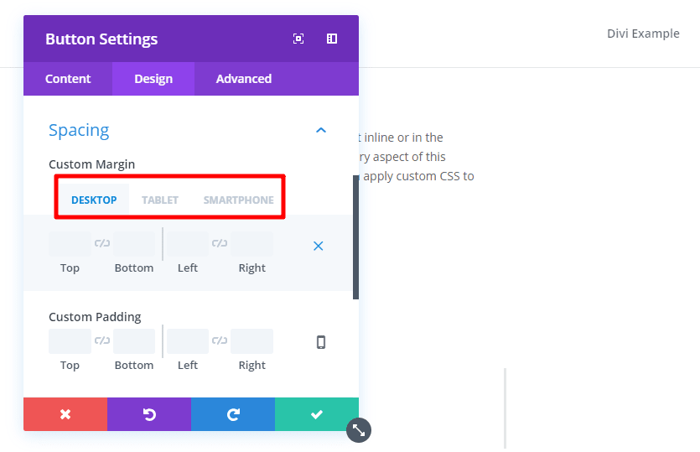Open responsive options for Custom Padding

pyautogui.click(x=320, y=342)
